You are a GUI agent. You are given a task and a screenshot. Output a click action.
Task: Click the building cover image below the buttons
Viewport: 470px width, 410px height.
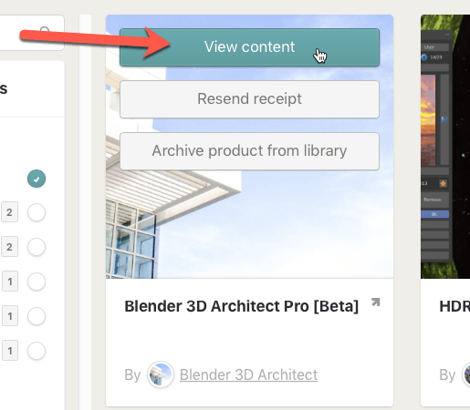click(249, 225)
